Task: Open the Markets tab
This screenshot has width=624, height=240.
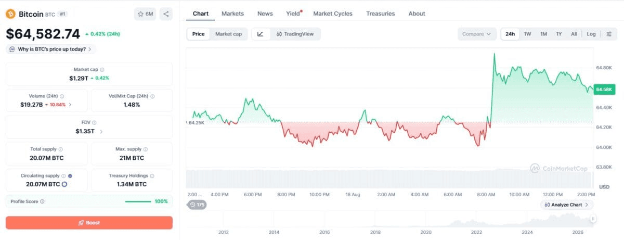Action: (x=232, y=14)
